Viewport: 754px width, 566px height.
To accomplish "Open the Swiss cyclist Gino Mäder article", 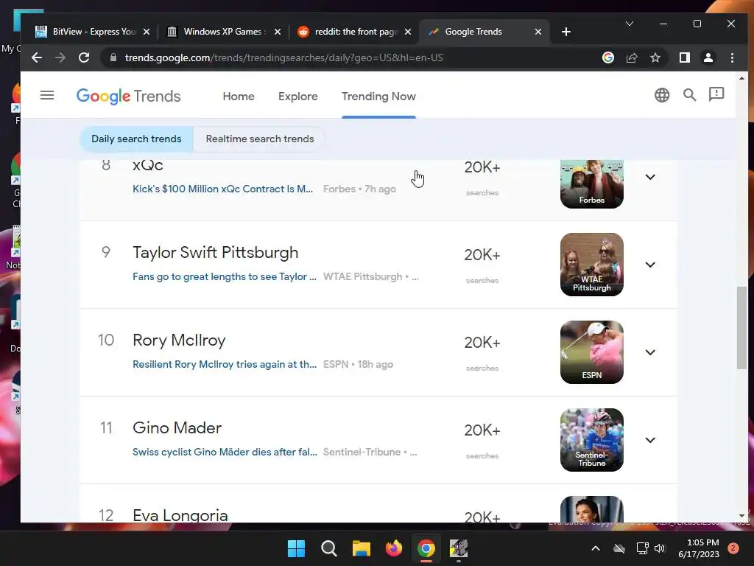I will tap(225, 452).
